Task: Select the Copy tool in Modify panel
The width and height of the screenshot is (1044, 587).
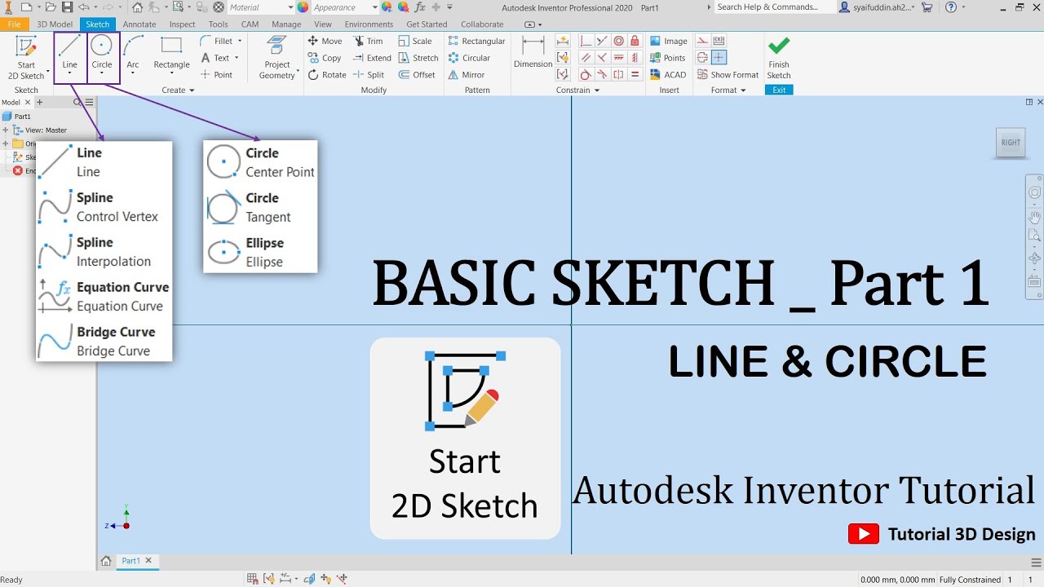Action: coord(325,58)
